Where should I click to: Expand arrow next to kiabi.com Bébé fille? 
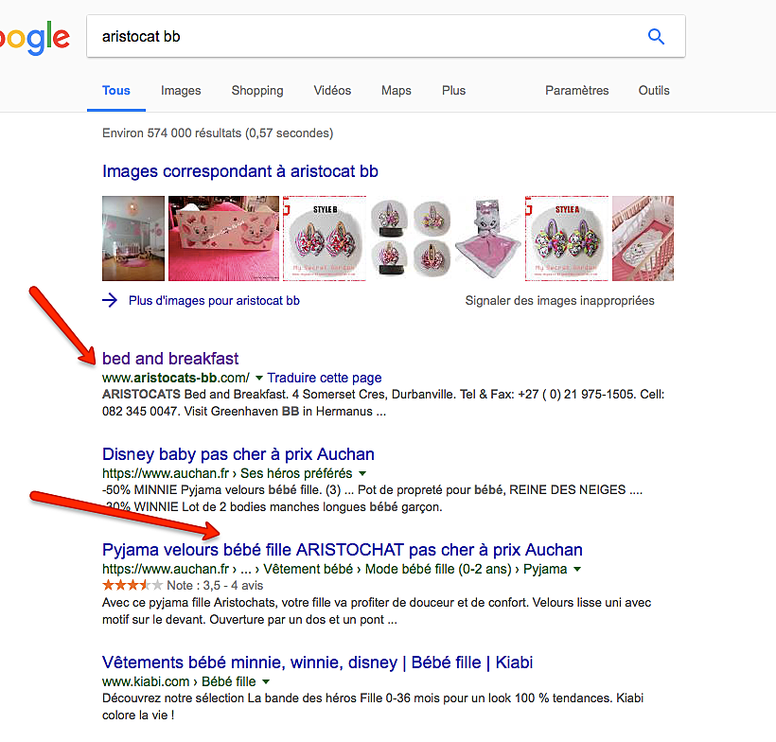click(x=266, y=682)
